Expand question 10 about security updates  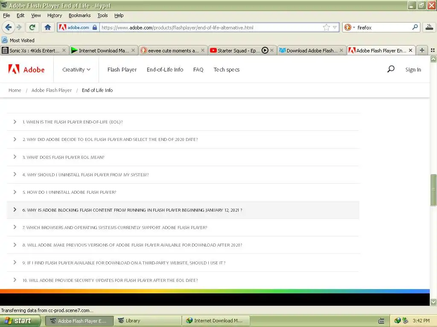tap(183, 280)
